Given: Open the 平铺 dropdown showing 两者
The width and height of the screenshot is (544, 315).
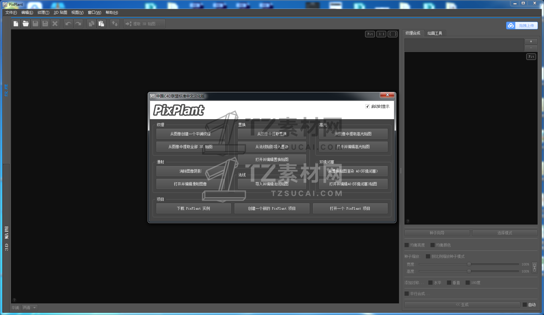Looking at the screenshot, I should pyautogui.click(x=30, y=308).
